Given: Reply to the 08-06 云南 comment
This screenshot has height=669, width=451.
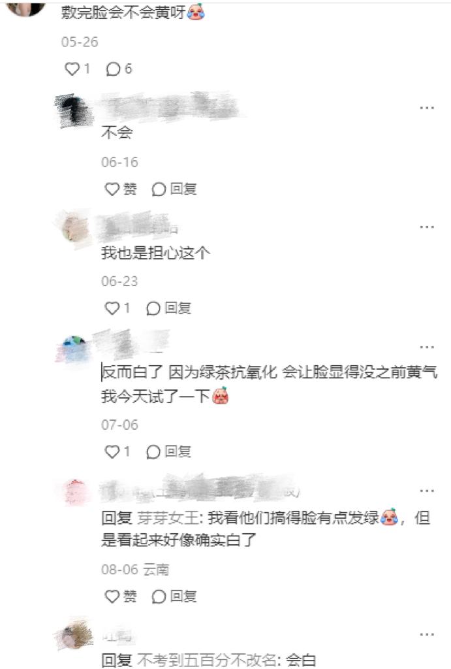Looking at the screenshot, I should pos(174,596).
